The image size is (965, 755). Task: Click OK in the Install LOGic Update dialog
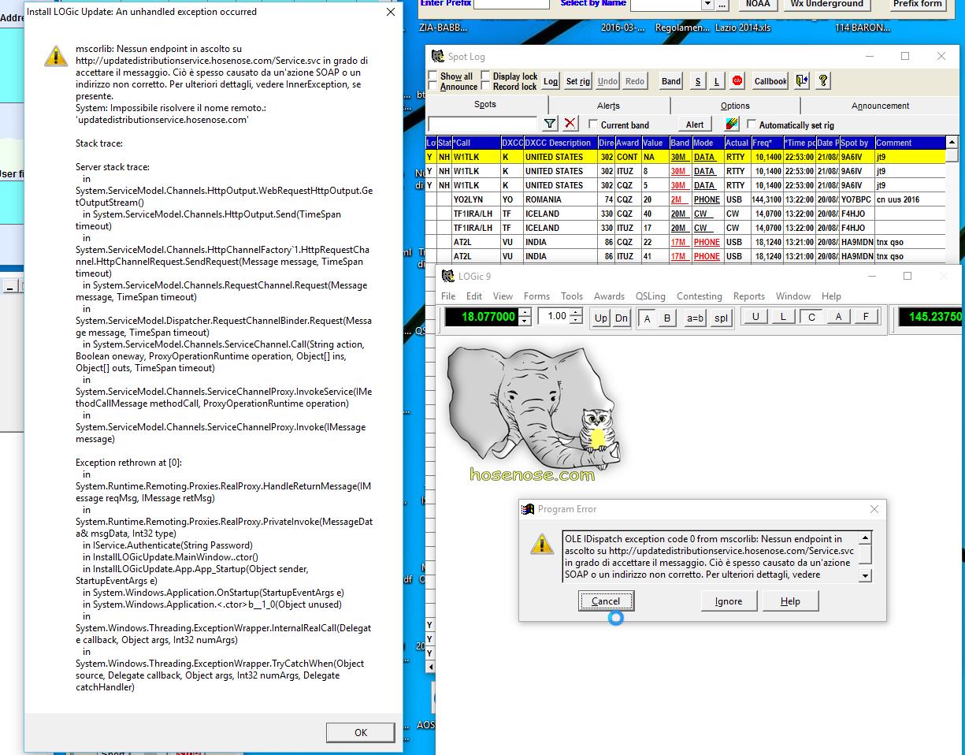click(361, 732)
